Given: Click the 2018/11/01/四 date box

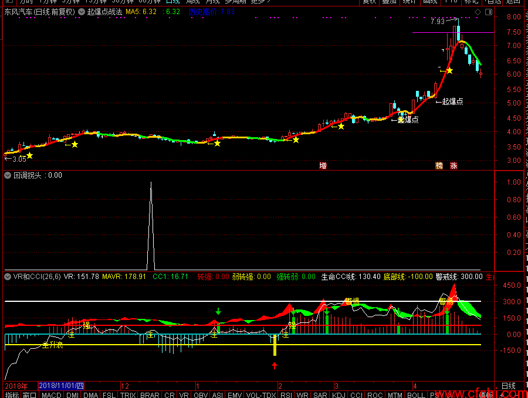Looking at the screenshot, I should pos(61,386).
